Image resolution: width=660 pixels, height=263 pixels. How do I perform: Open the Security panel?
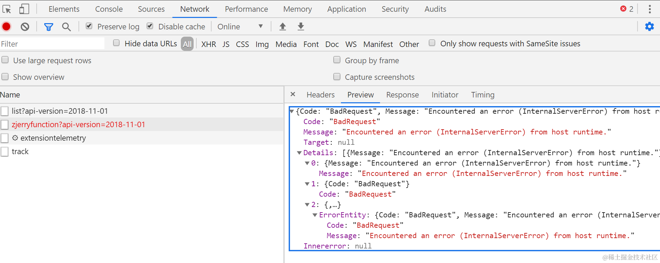(x=395, y=9)
